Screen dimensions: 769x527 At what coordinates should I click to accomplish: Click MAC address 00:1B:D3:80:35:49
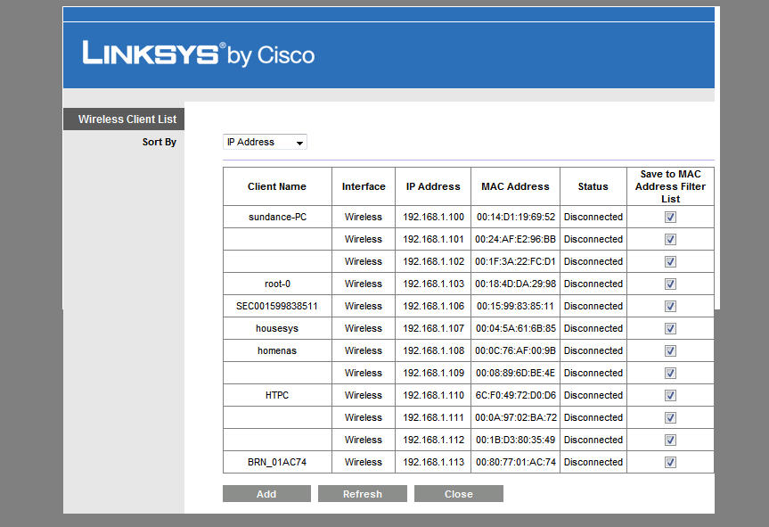click(515, 440)
